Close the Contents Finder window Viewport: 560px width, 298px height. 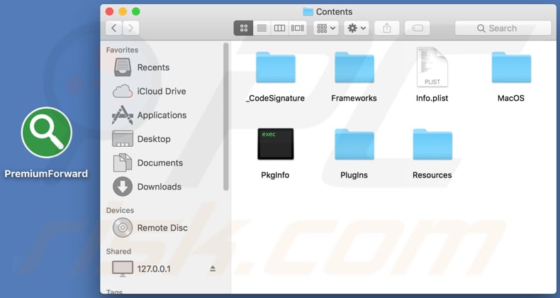click(x=110, y=12)
